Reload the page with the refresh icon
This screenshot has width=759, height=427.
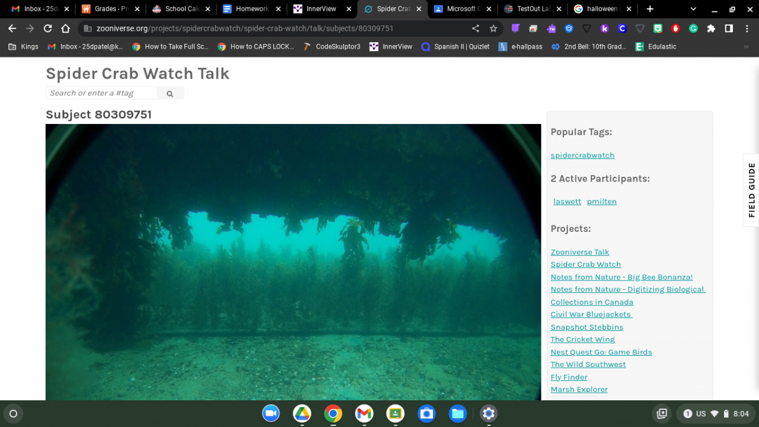(48, 28)
